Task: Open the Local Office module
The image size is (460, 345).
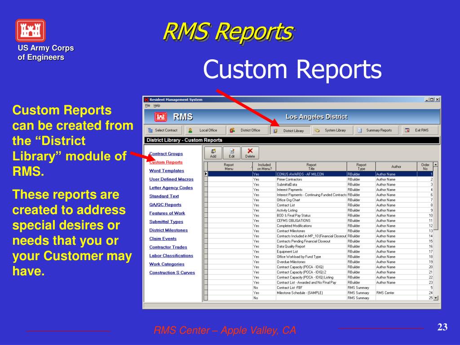Action: tap(204, 130)
